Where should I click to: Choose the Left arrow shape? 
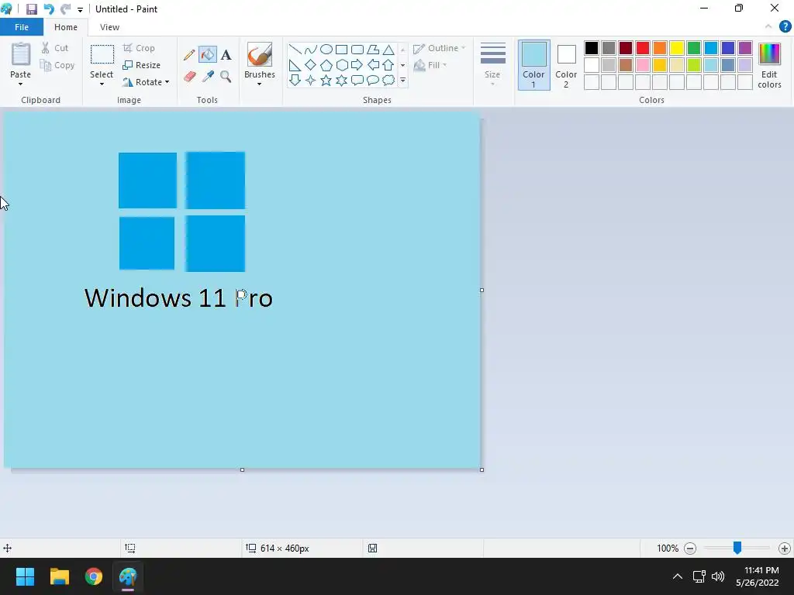coord(373,65)
